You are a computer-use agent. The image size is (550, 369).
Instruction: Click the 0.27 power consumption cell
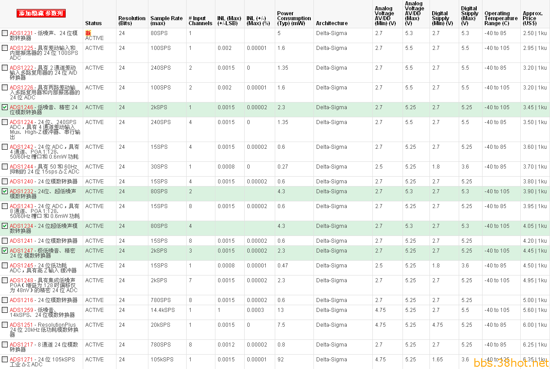283,167
